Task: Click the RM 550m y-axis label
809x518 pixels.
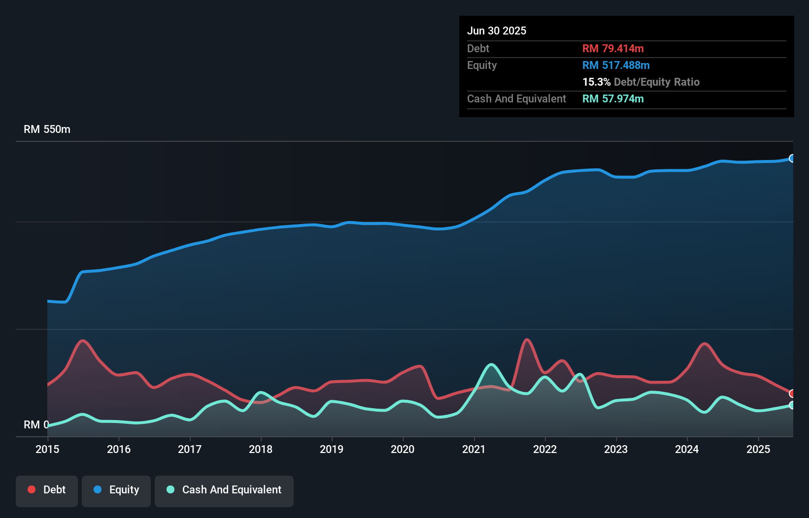Action: [47, 129]
